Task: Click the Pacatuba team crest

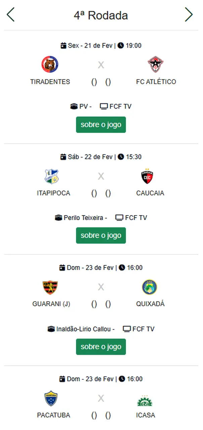Action: [51, 398]
